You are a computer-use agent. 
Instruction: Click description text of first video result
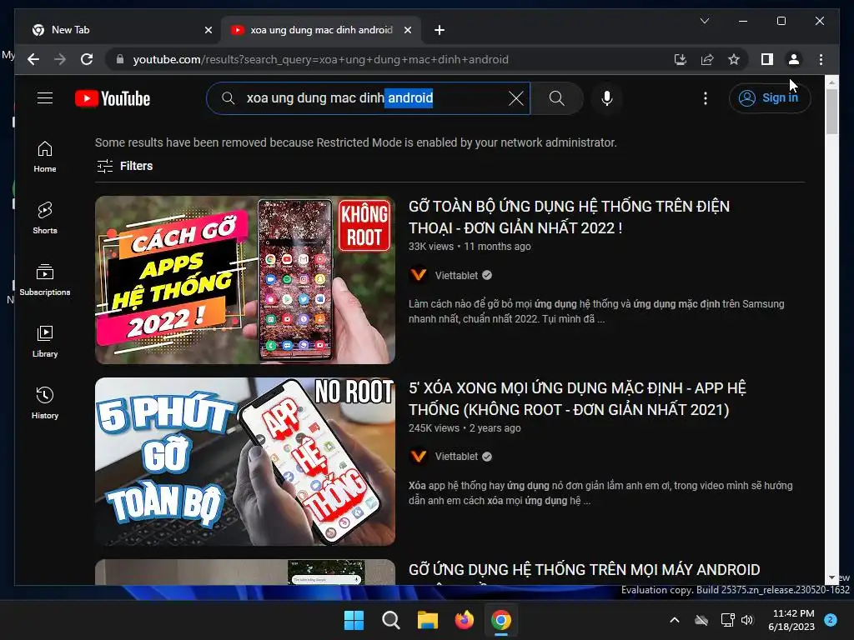(x=596, y=312)
